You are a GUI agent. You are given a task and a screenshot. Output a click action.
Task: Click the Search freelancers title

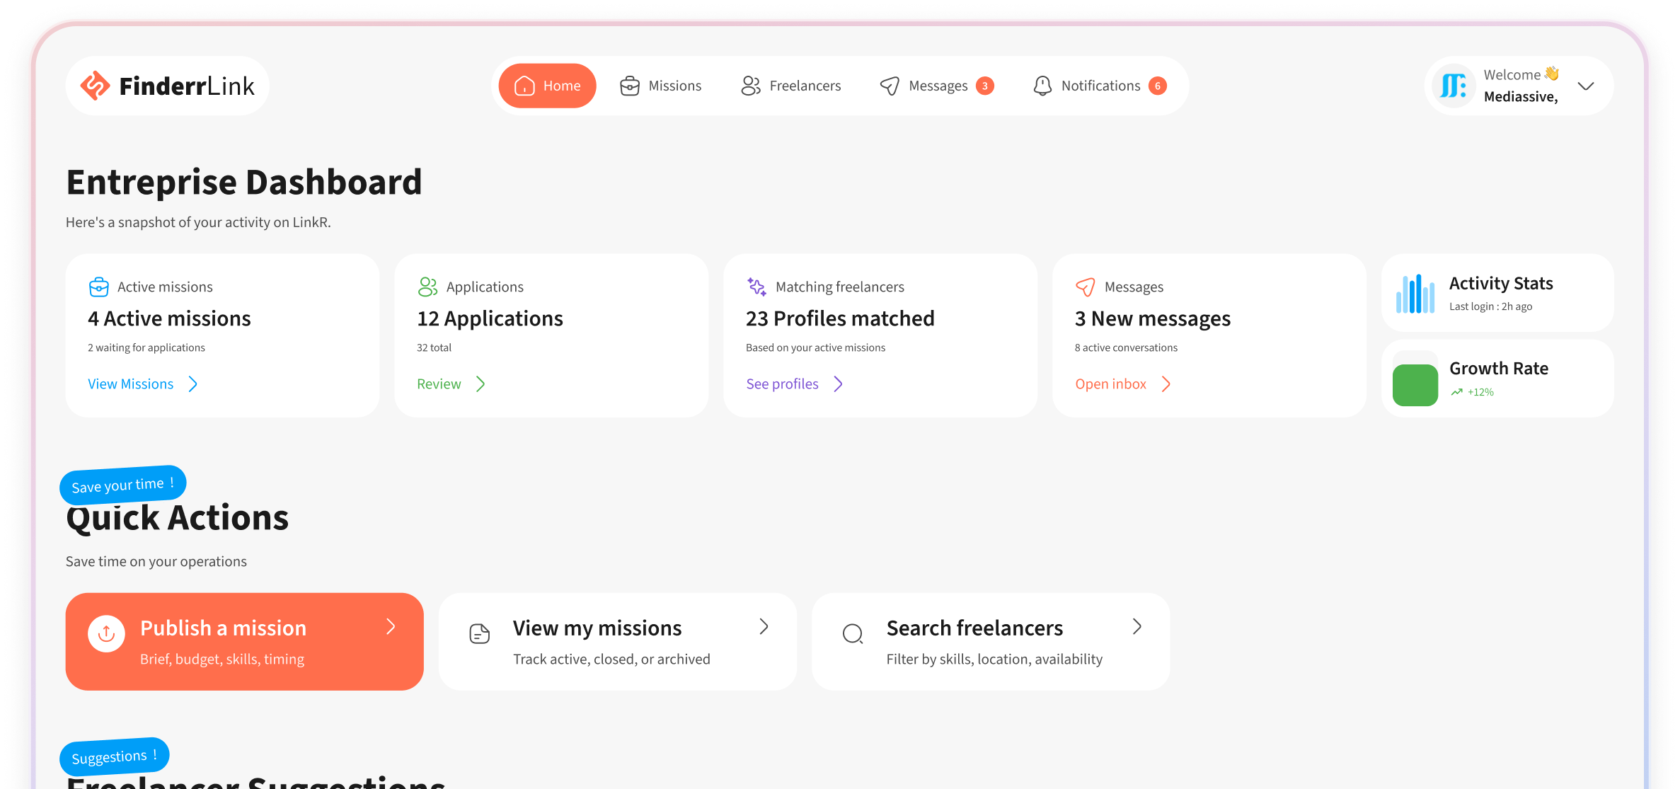point(974,628)
